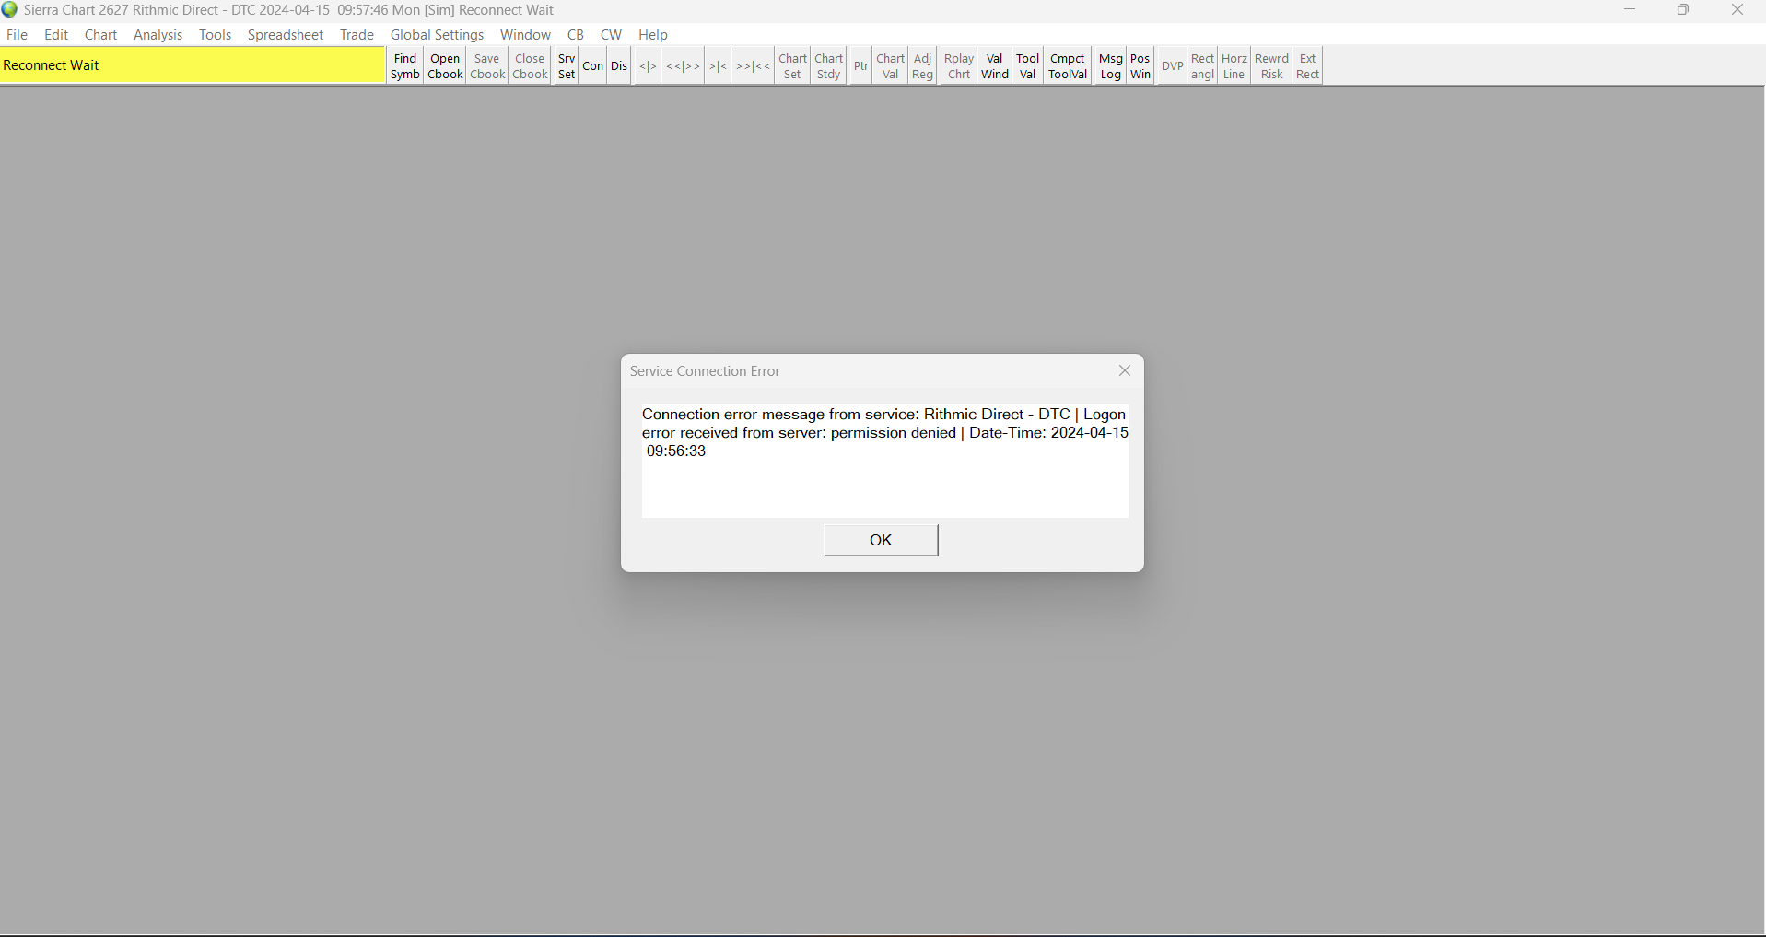The height and width of the screenshot is (937, 1766).
Task: Open Chart Set settings
Action: pyautogui.click(x=793, y=66)
